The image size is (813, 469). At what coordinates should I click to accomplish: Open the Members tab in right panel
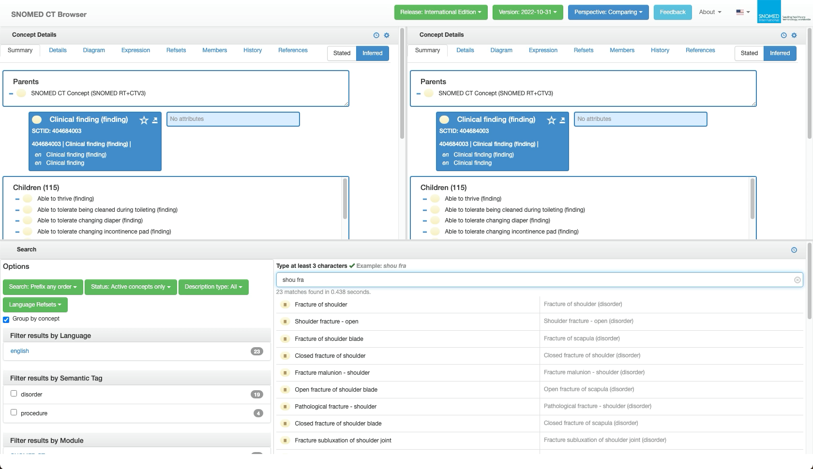pyautogui.click(x=622, y=50)
